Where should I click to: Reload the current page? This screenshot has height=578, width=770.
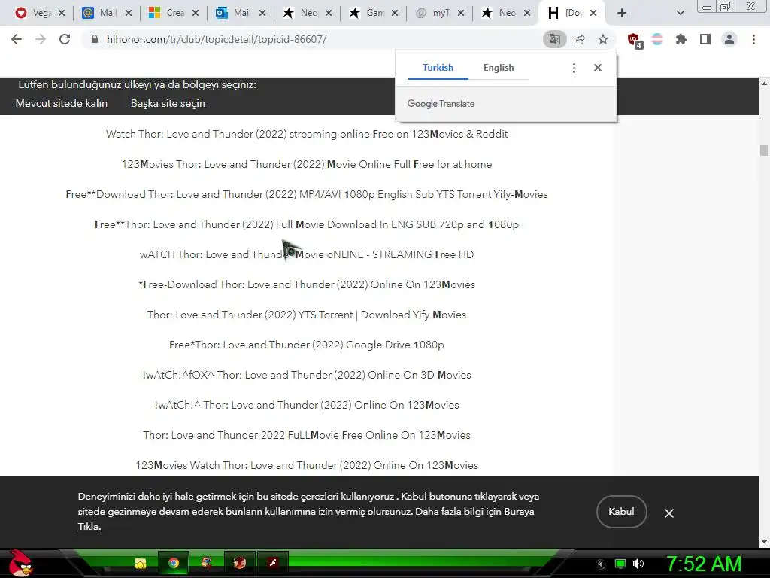tap(65, 39)
